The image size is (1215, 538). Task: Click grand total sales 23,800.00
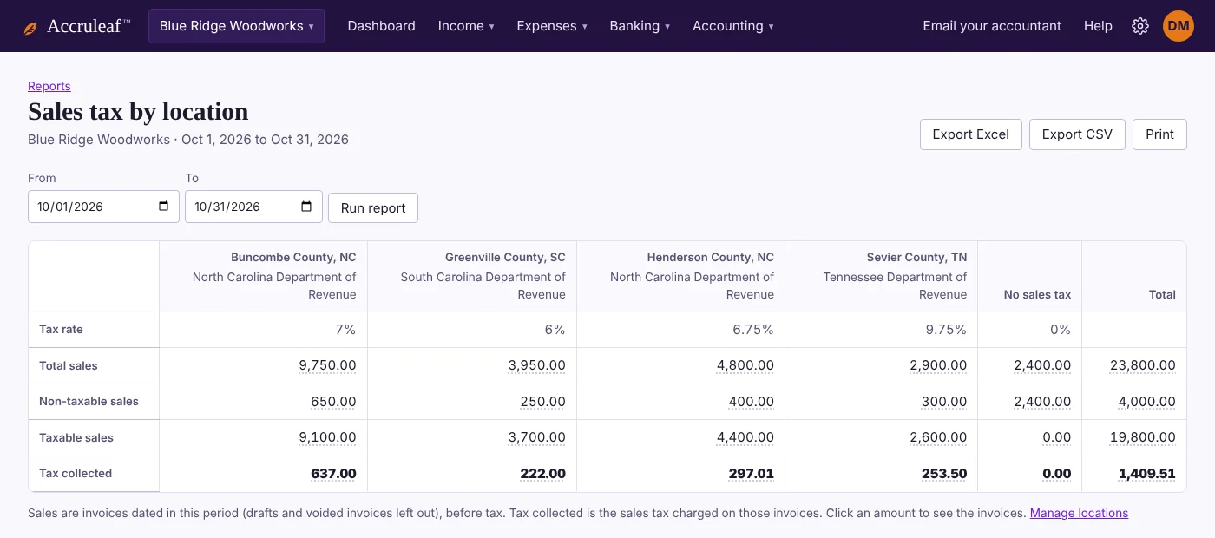coord(1143,365)
